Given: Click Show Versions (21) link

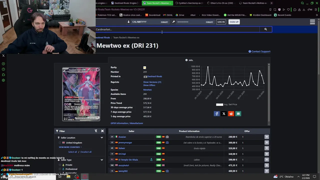Looking at the screenshot, I should 152,82.
